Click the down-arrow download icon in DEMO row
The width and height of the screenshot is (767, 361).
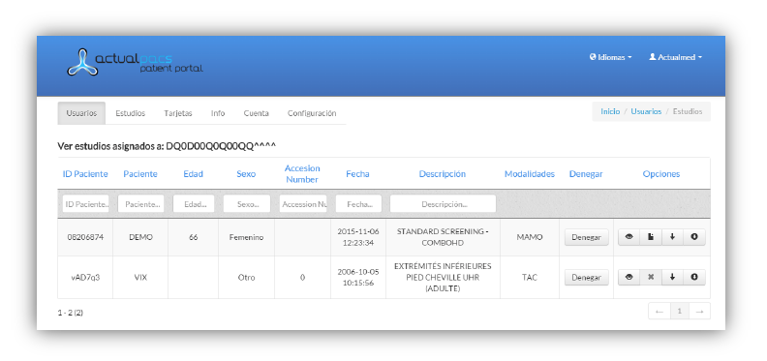click(x=673, y=237)
